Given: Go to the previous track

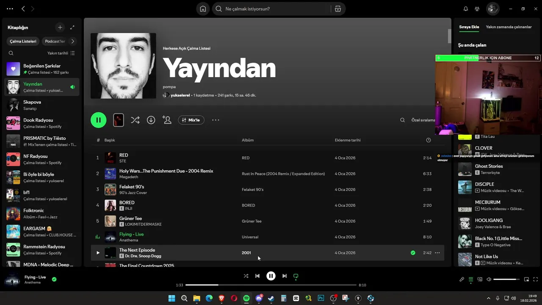Looking at the screenshot, I should coord(257,276).
